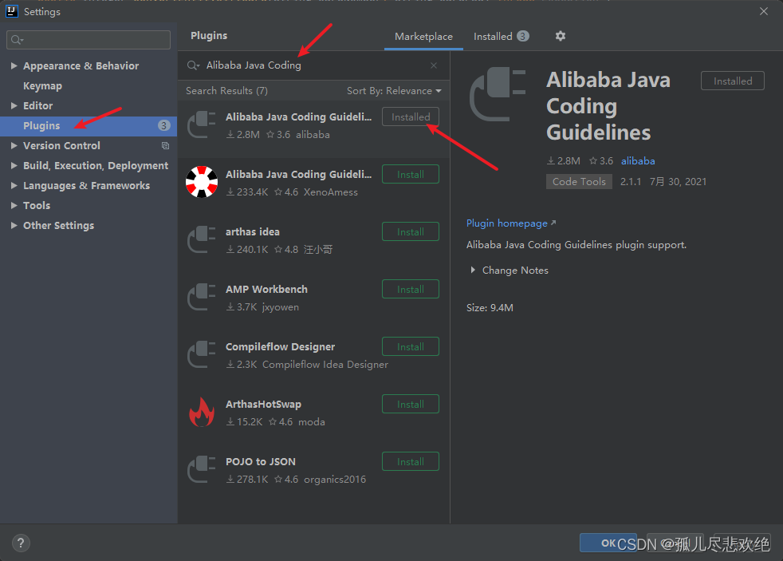Select the ArthasHotSwap plugin title
783x561 pixels.
tap(263, 404)
